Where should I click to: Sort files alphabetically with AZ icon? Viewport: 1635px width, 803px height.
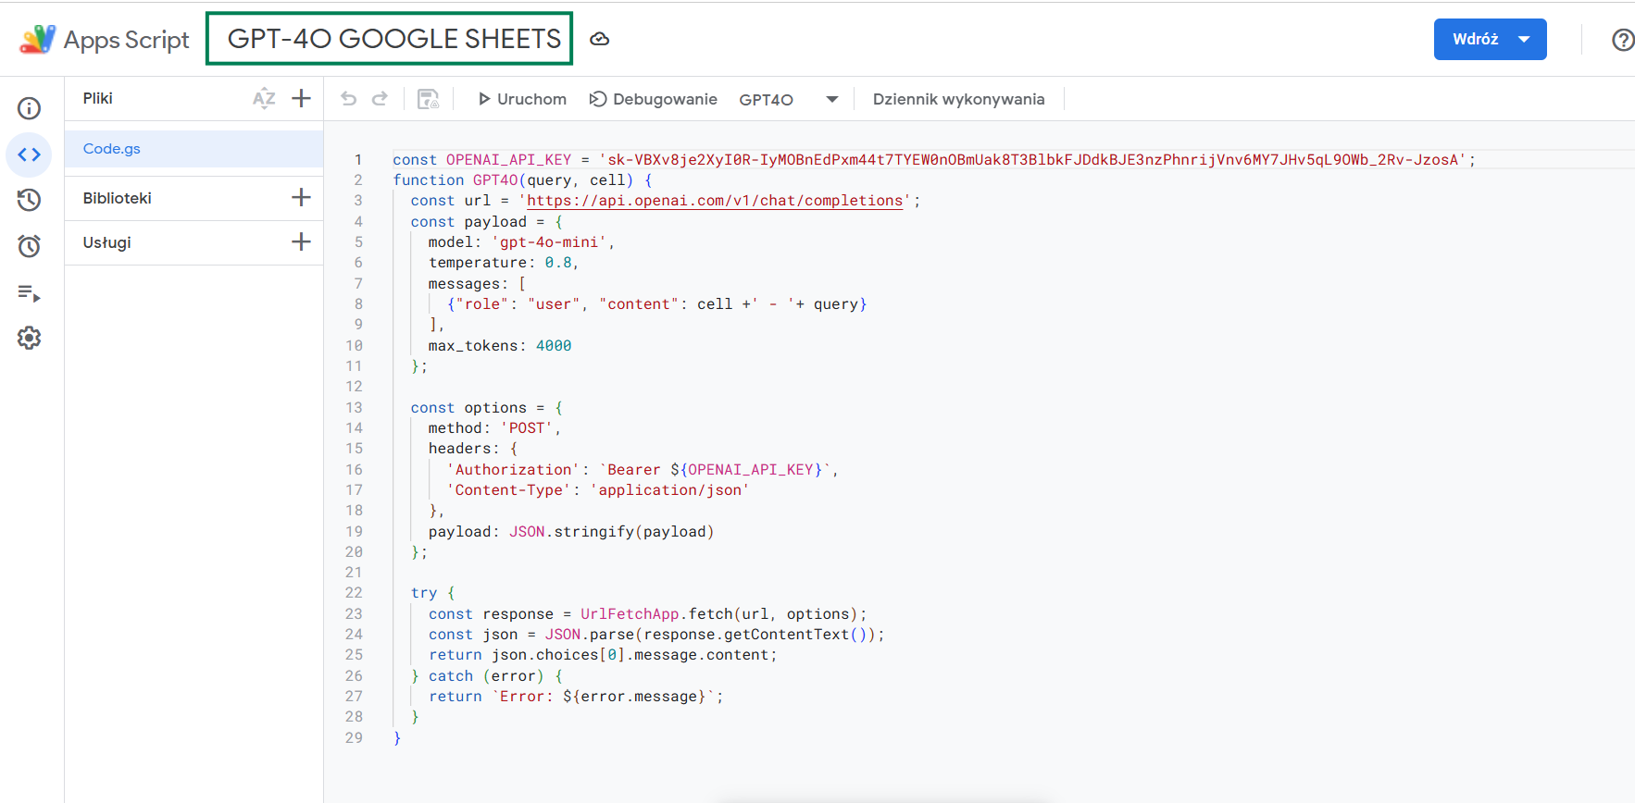pos(264,99)
